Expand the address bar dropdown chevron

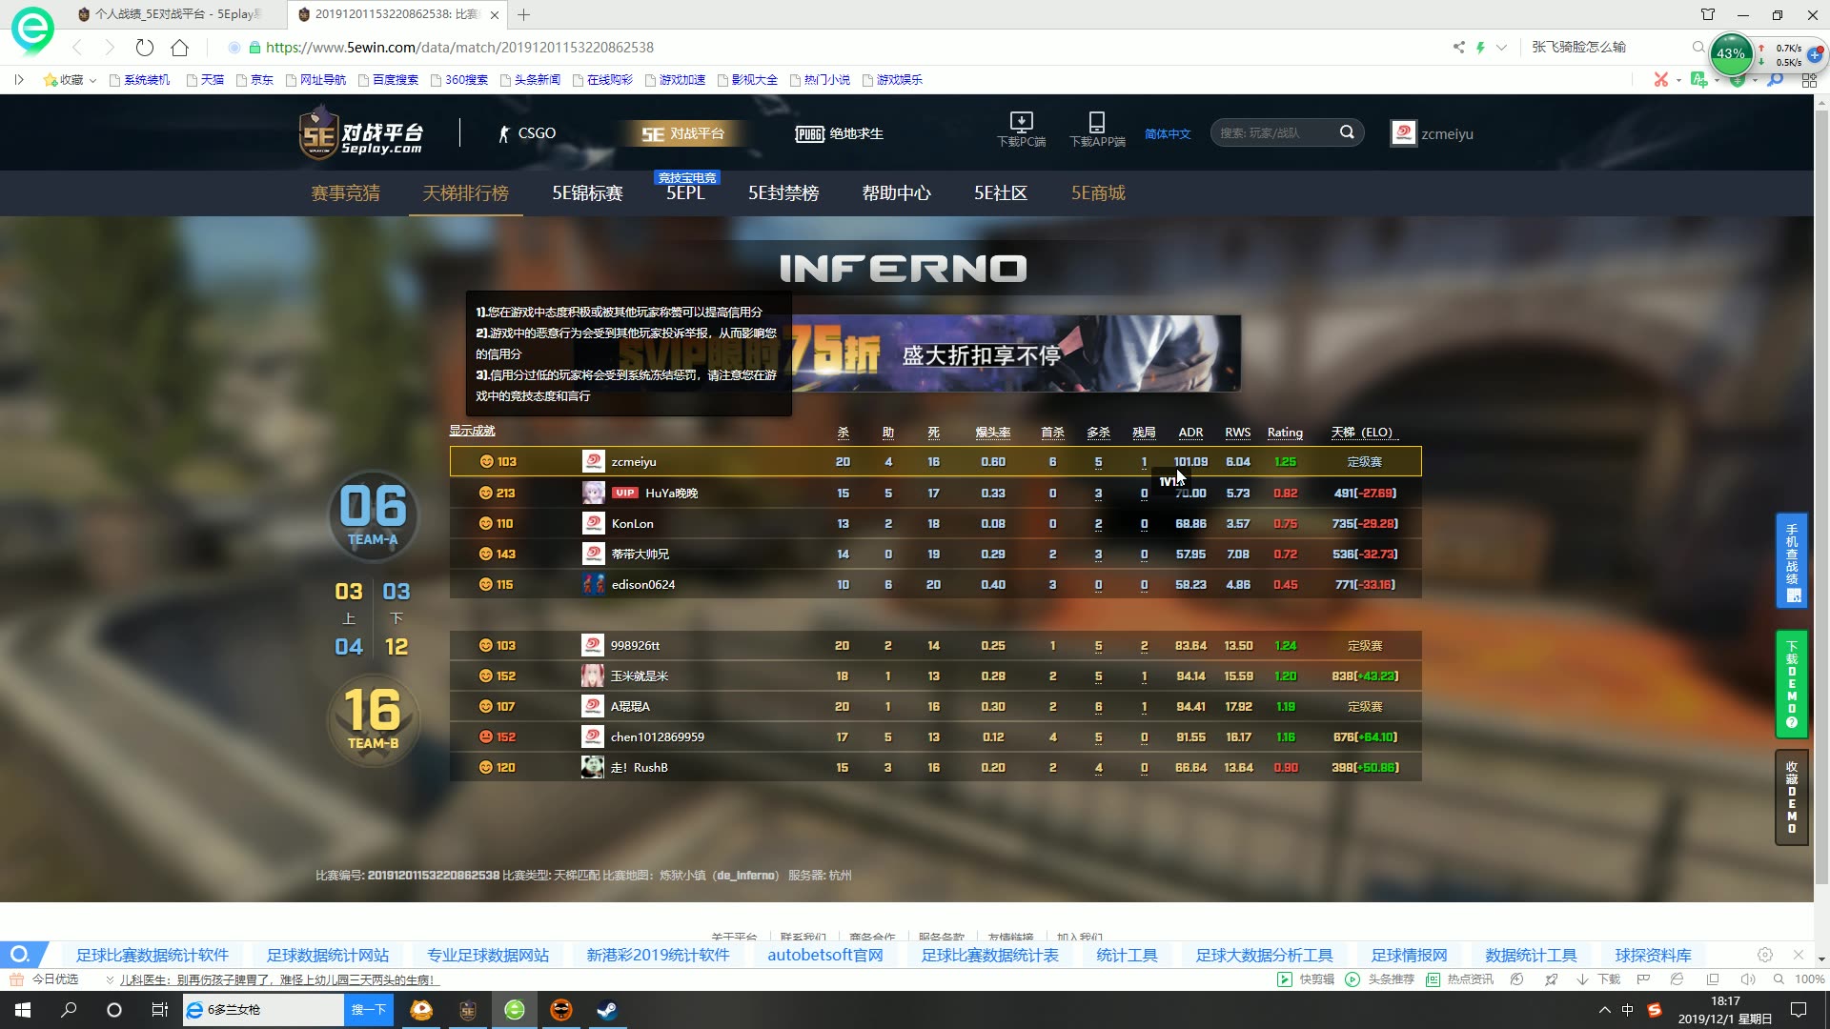pyautogui.click(x=1501, y=48)
